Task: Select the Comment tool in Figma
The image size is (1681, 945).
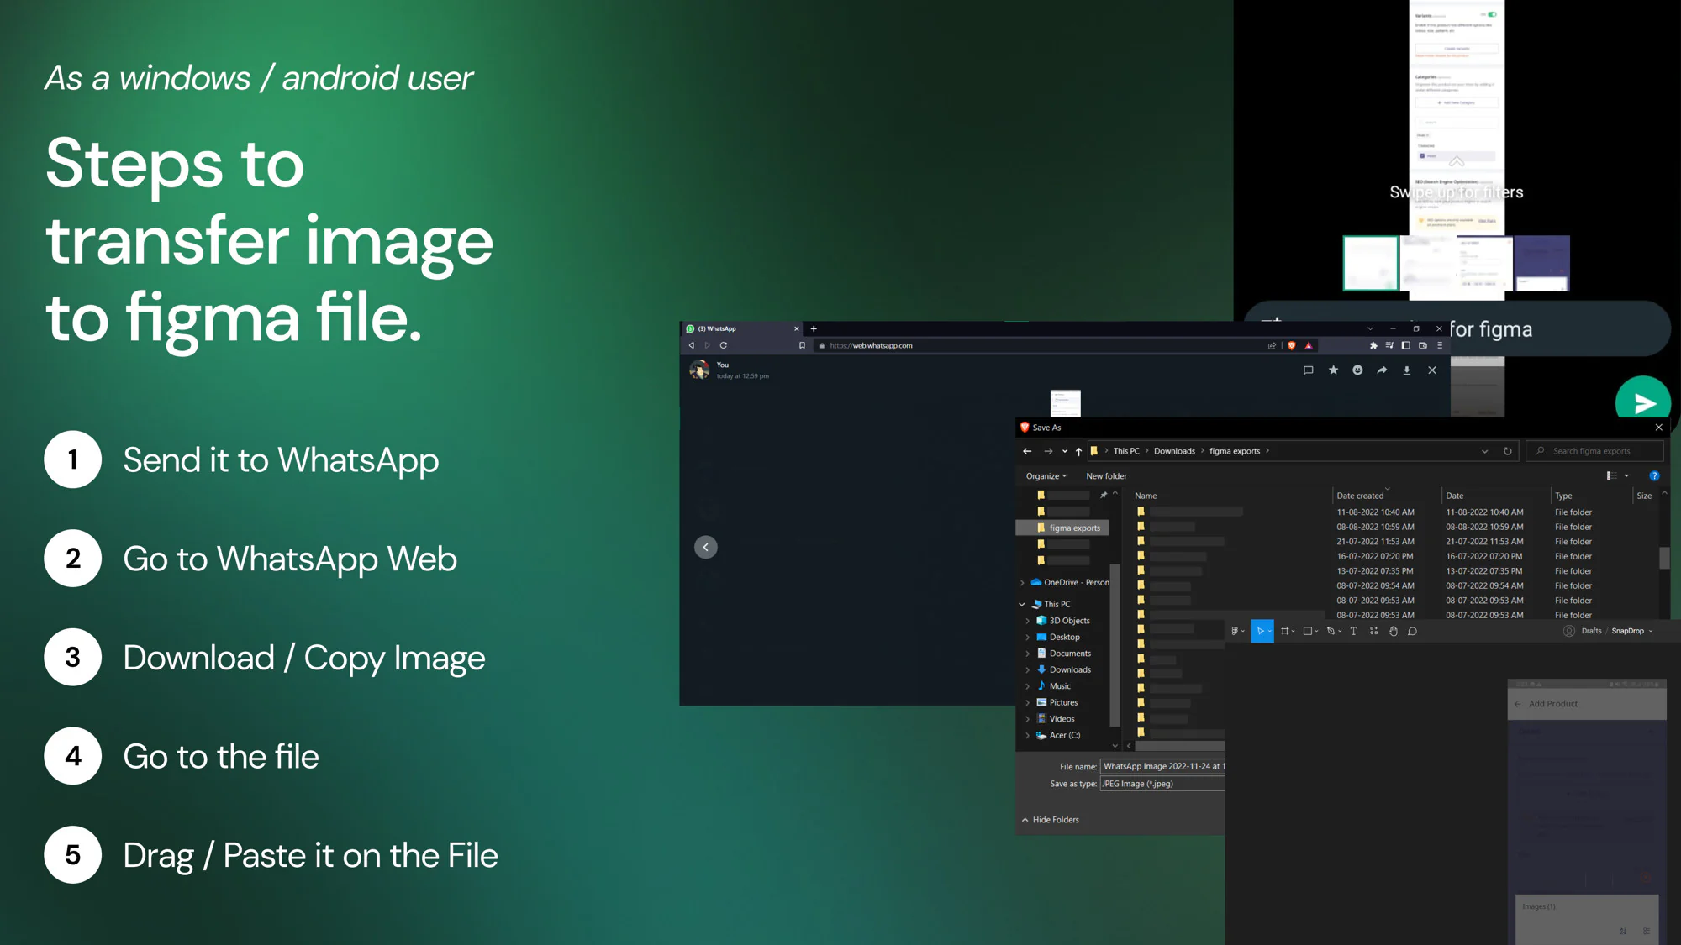Action: tap(1412, 631)
